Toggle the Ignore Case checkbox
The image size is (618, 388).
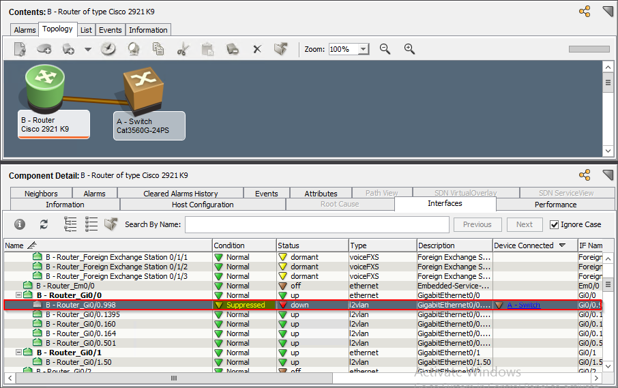[555, 224]
